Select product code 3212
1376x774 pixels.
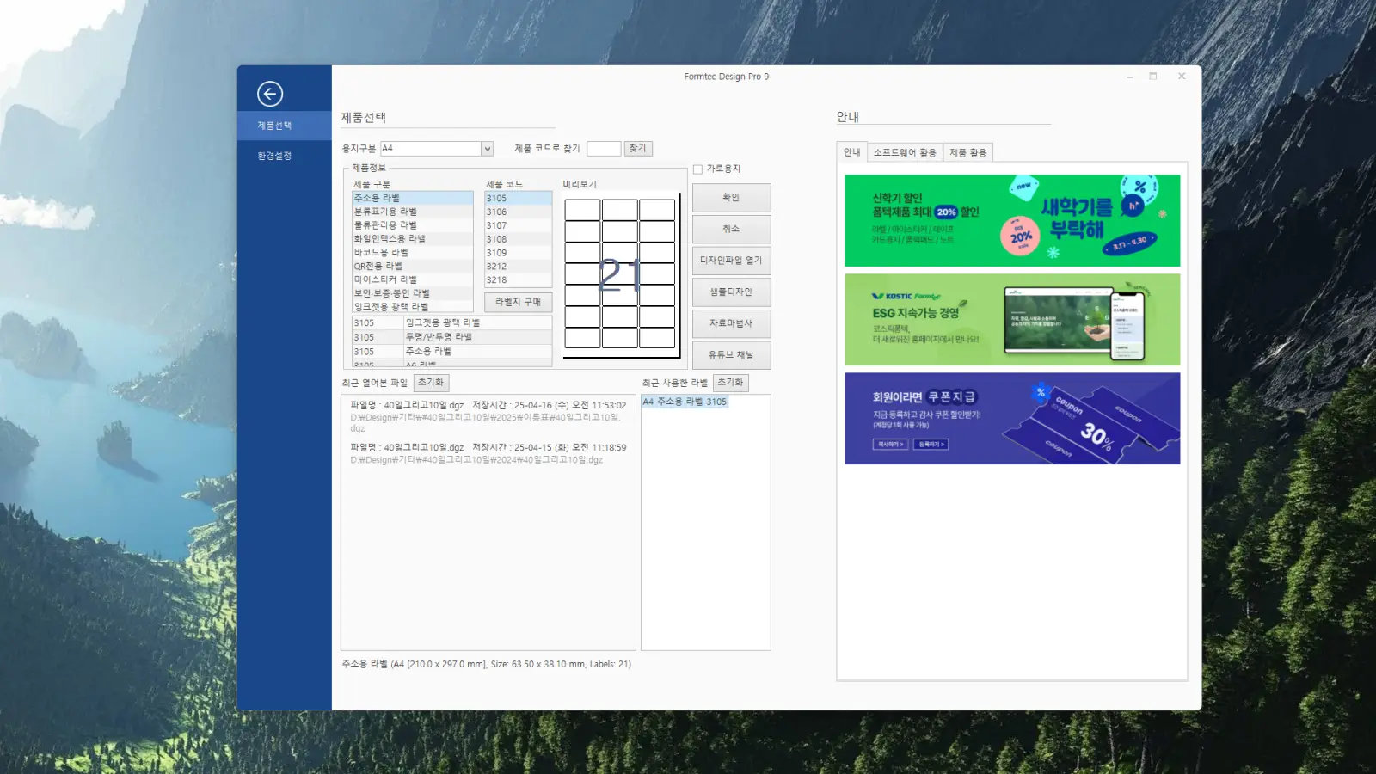tap(518, 267)
